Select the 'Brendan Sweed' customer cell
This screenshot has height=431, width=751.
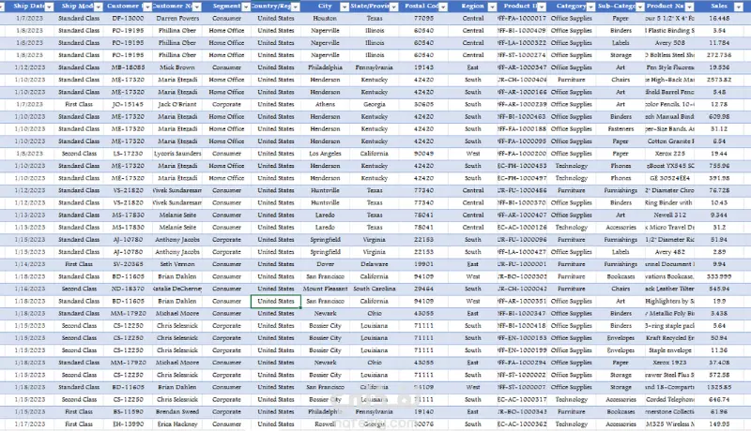(177, 412)
